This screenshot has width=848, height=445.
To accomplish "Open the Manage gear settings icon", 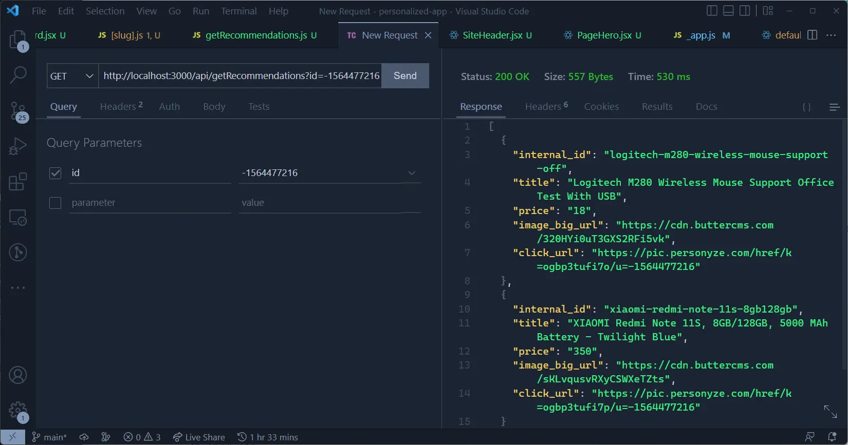I will pos(18,411).
